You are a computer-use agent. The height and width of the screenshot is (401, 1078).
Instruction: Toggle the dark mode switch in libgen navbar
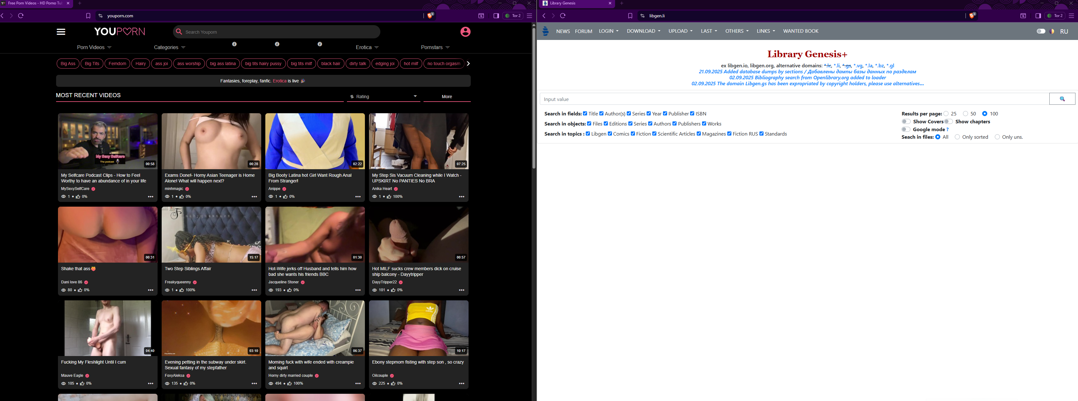tap(1041, 31)
